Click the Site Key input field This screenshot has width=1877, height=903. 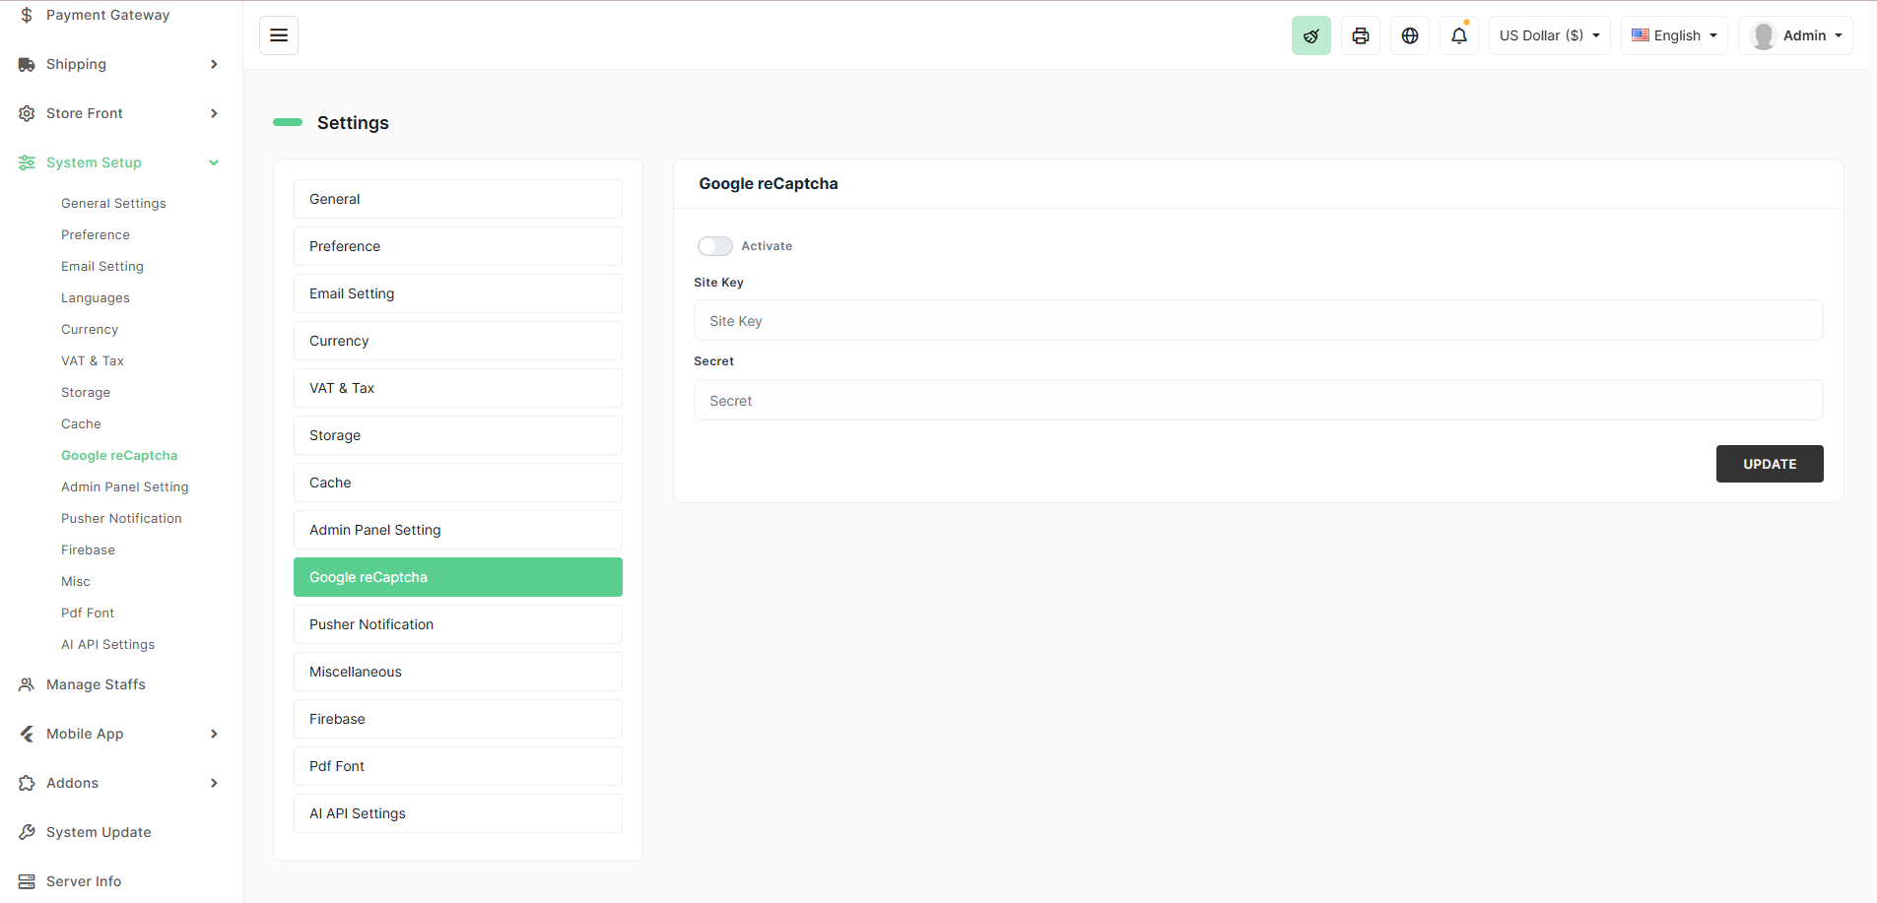coord(1257,321)
